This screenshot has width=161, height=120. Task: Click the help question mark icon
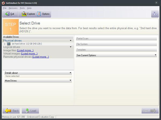tap(155, 14)
